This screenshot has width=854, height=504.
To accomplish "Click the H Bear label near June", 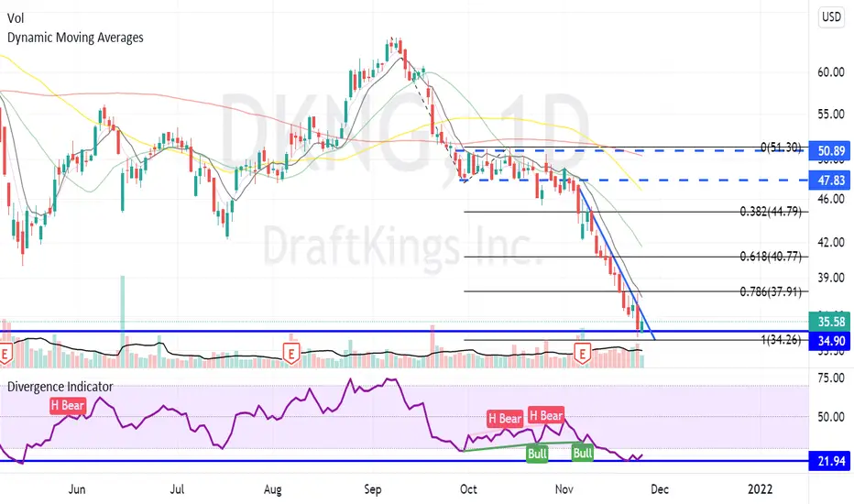I will tap(68, 405).
